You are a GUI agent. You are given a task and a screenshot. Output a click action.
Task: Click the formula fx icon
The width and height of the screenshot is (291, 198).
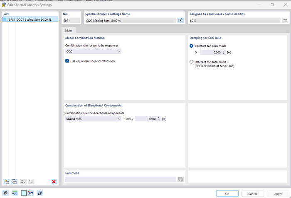click(x=40, y=193)
